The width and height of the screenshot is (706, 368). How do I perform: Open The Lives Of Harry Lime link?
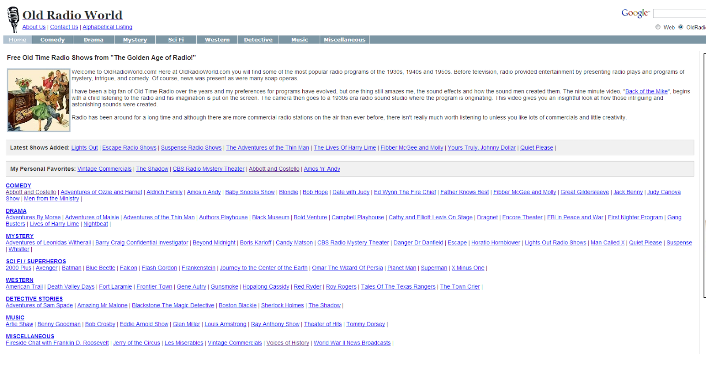(x=345, y=148)
